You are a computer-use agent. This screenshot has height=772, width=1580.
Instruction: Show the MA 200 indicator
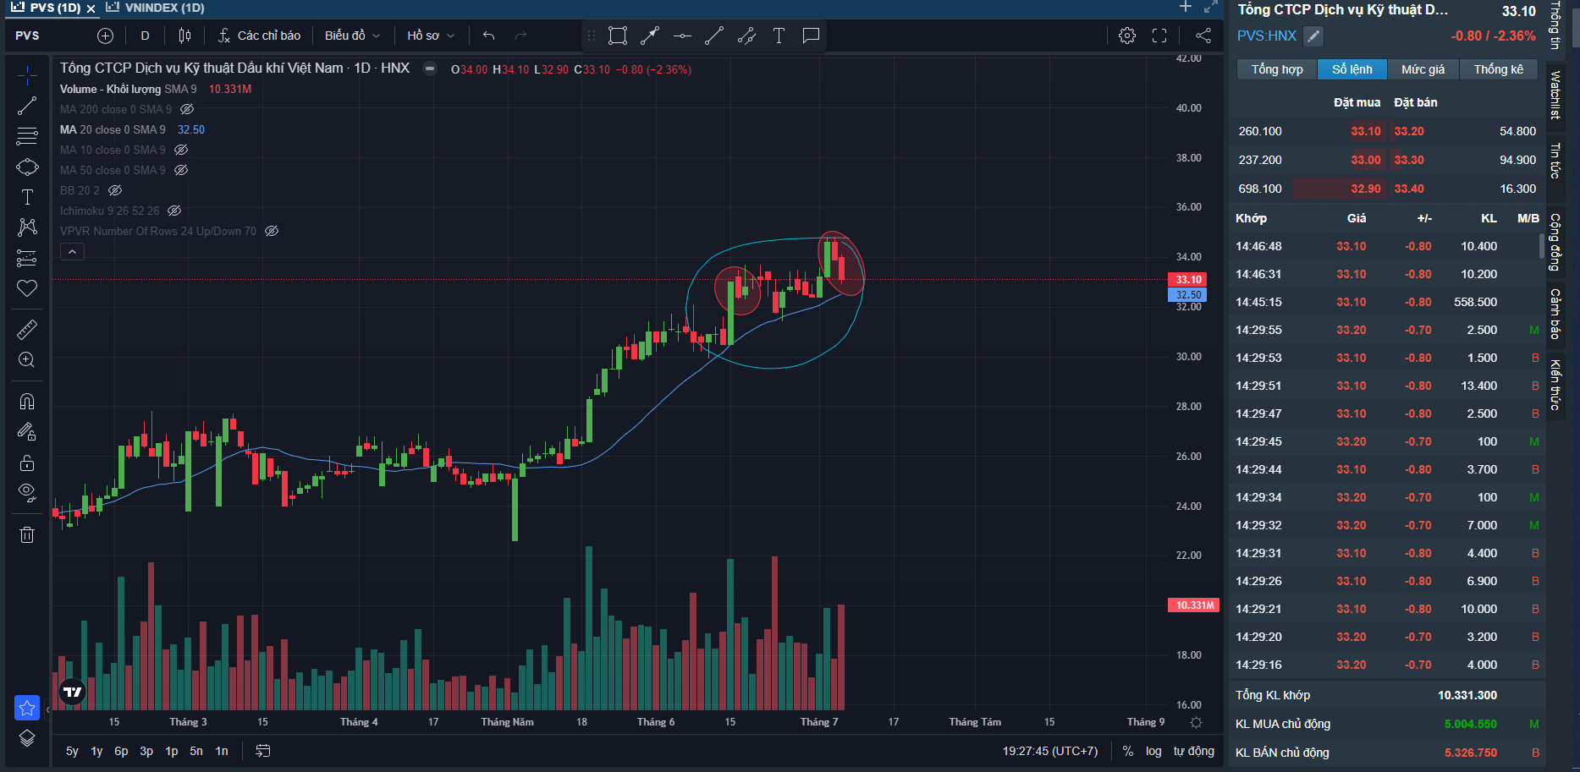pyautogui.click(x=188, y=109)
